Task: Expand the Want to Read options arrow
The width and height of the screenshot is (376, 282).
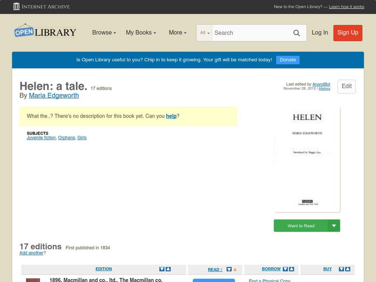Action: (x=334, y=226)
